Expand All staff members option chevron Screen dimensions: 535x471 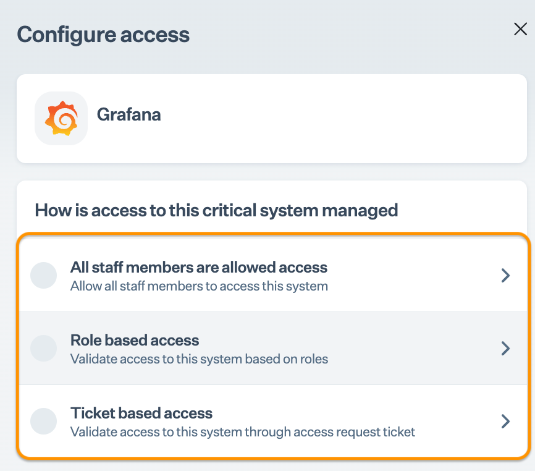click(x=505, y=276)
